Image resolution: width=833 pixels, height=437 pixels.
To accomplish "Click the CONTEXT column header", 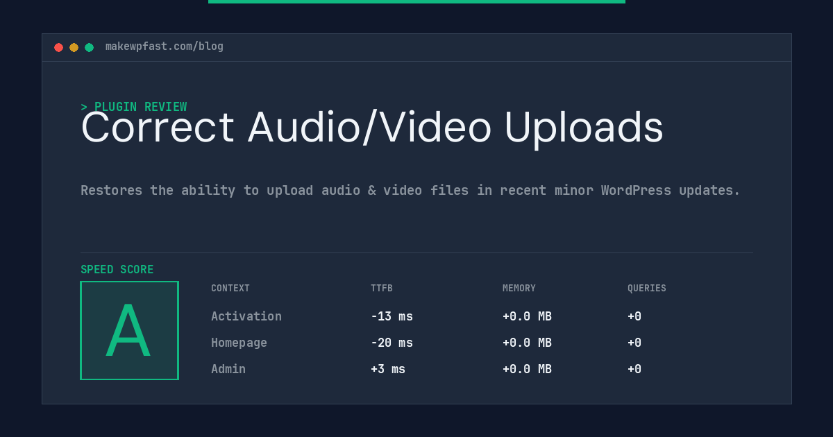I will 230,289.
